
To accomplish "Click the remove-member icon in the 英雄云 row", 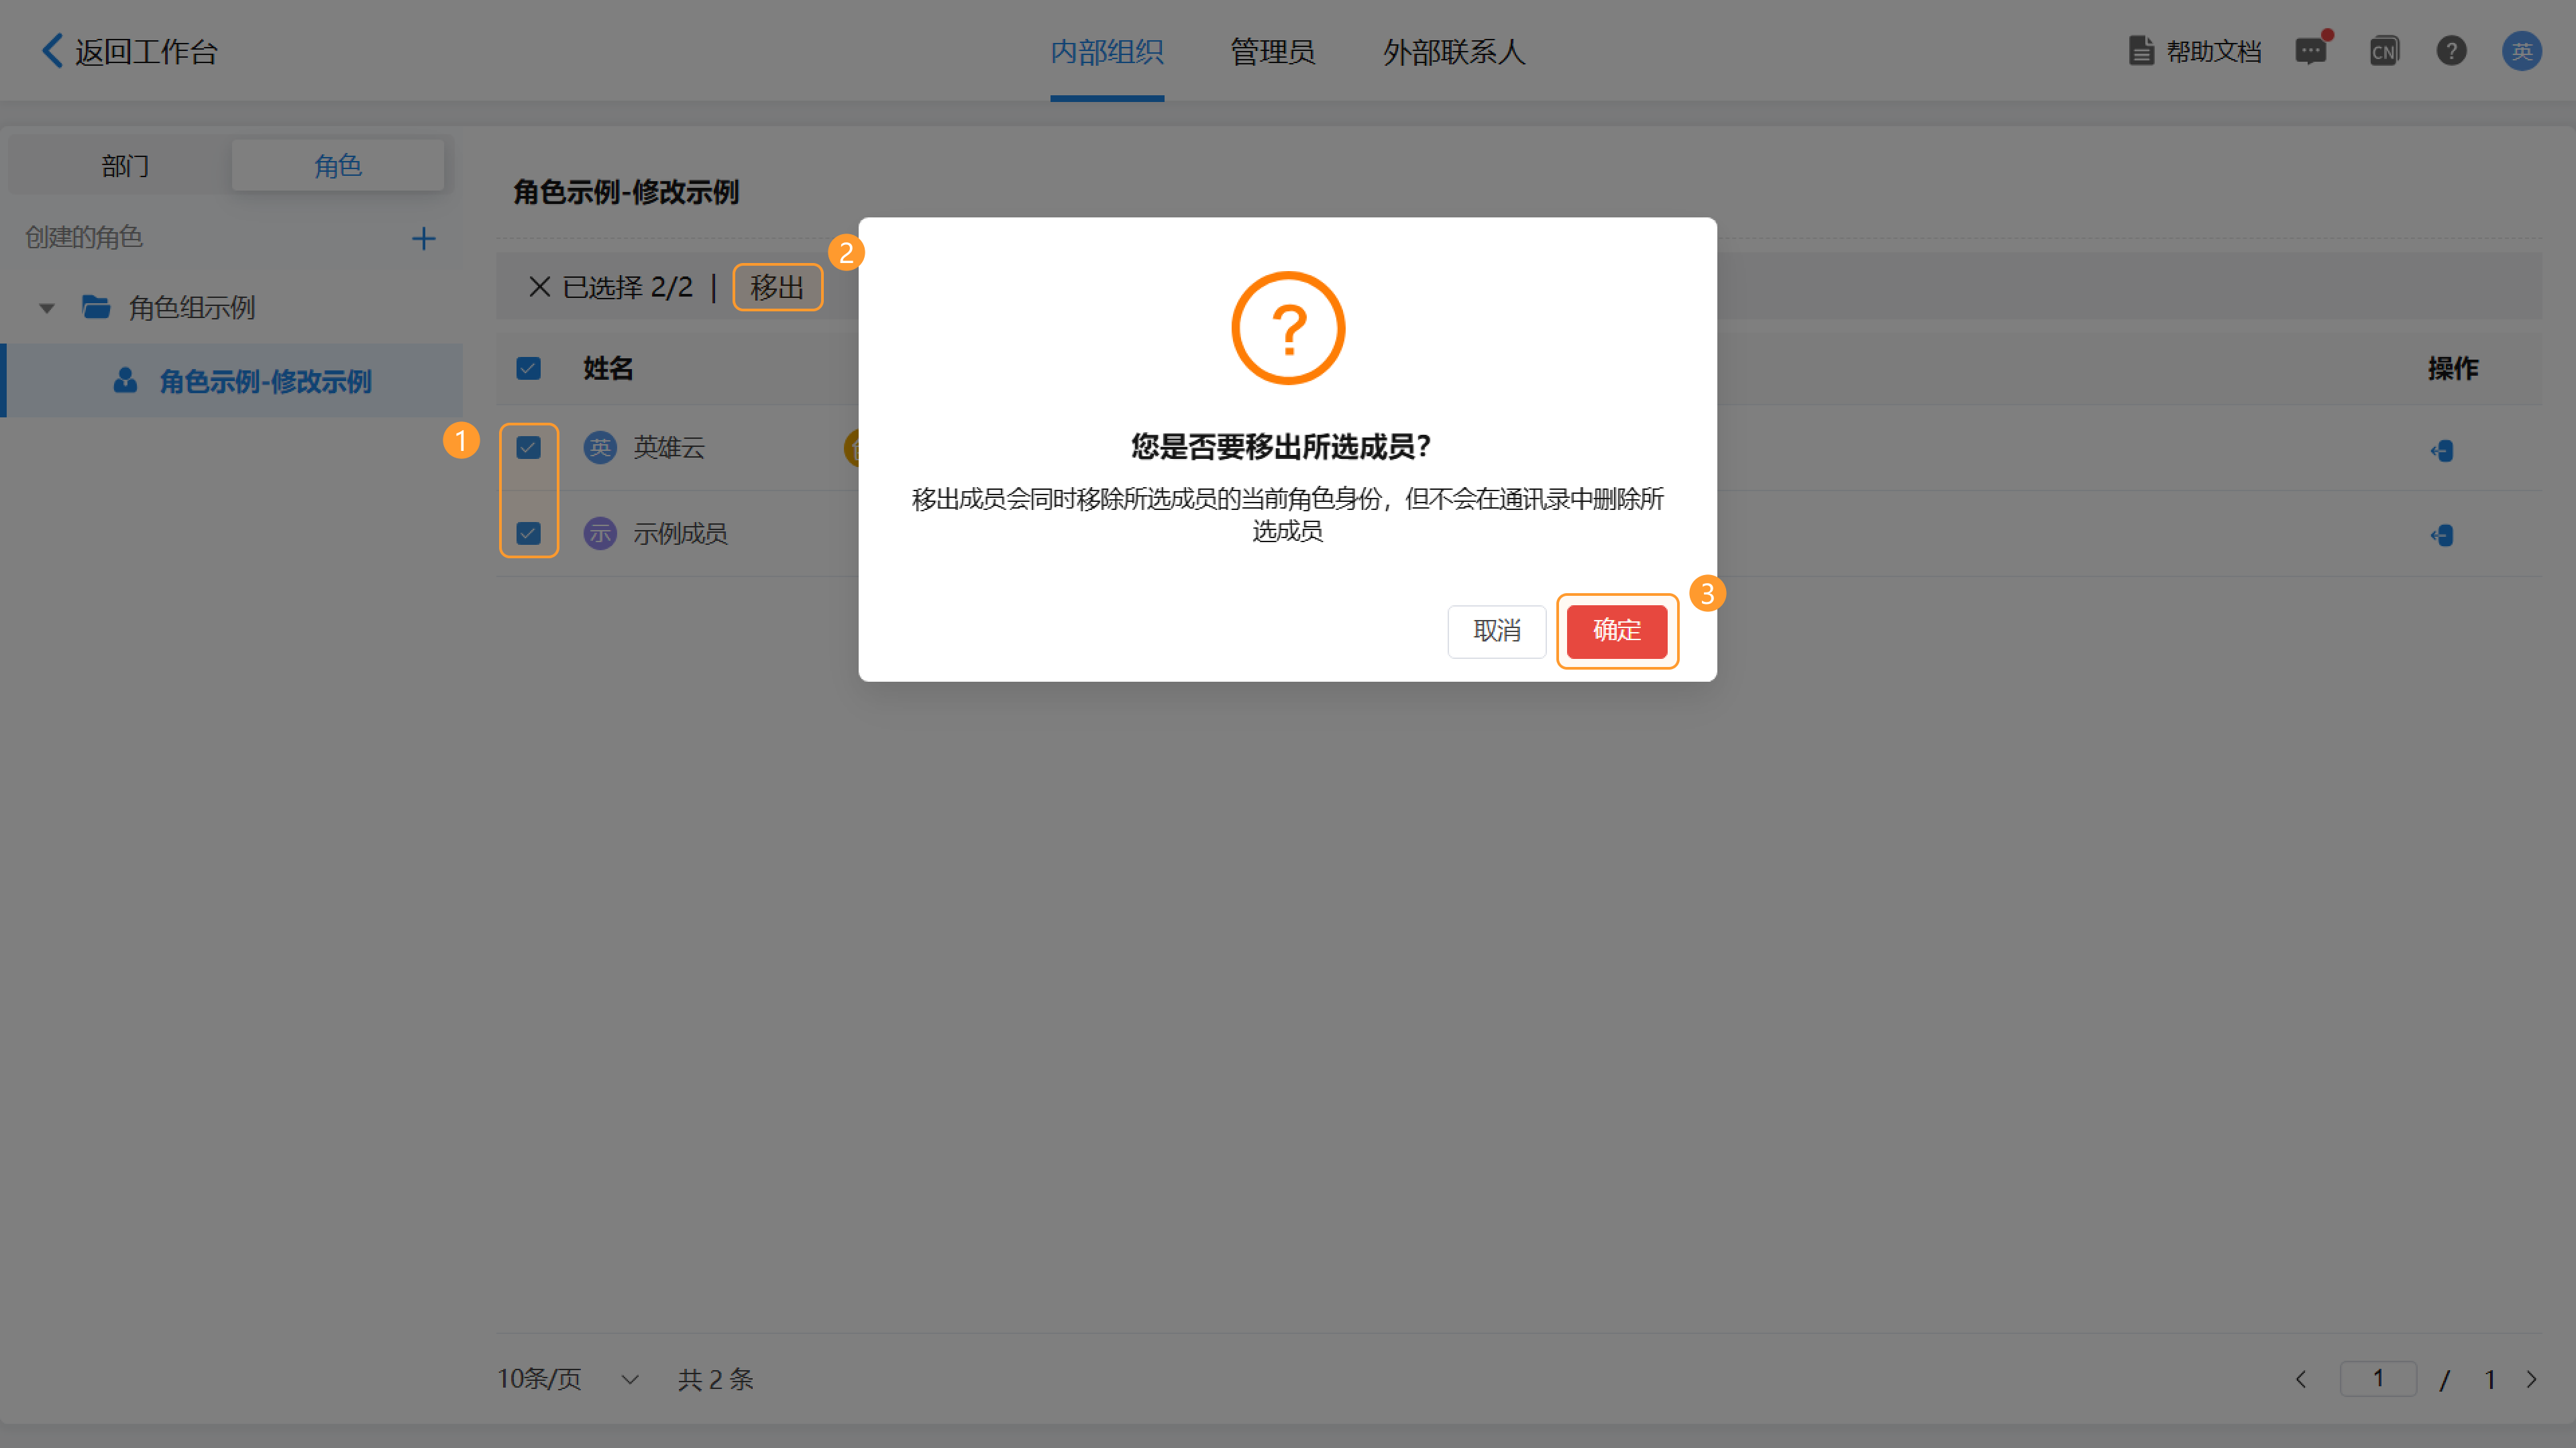I will 2442,451.
